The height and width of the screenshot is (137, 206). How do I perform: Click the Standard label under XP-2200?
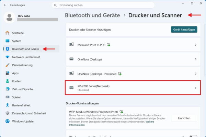[x=83, y=90]
